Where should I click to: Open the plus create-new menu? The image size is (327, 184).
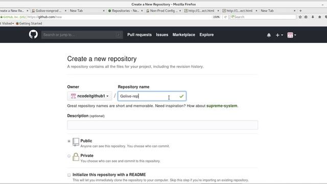click(x=279, y=35)
